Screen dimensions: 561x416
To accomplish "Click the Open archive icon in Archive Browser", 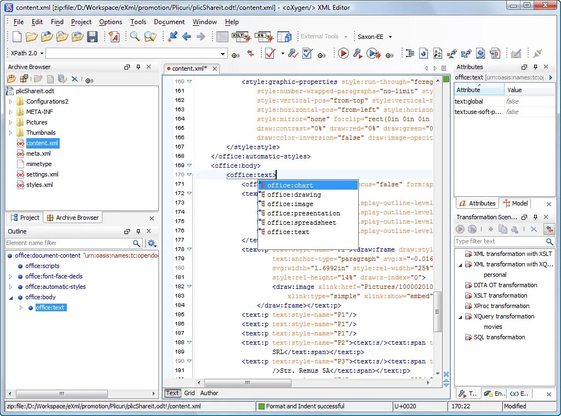I will (12, 79).
